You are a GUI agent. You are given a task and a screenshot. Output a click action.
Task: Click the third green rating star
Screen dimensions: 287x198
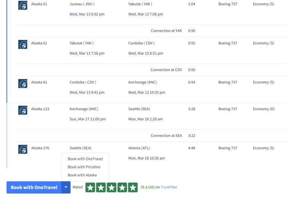(x=111, y=188)
